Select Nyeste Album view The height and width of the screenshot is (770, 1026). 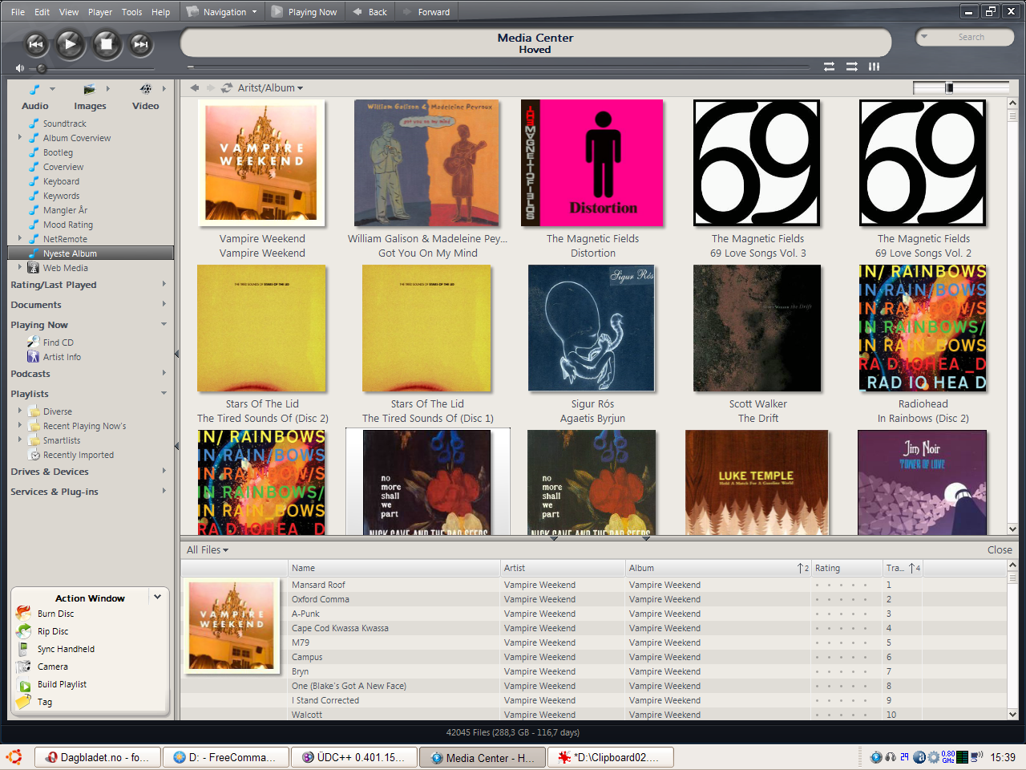[x=91, y=253]
